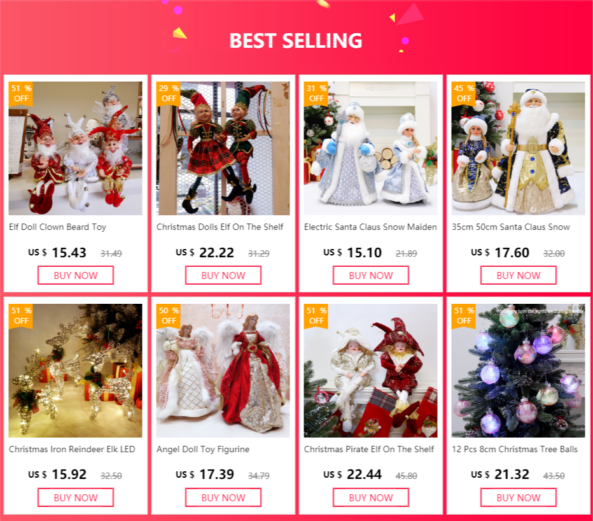Buy the Electric Santa Claus Snow Maiden now
The image size is (593, 521).
point(370,275)
